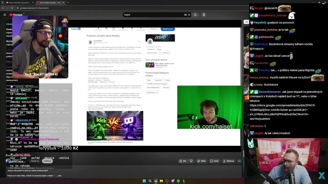Click the Sledovat follow button on LinkedIn profile

tap(165, 53)
